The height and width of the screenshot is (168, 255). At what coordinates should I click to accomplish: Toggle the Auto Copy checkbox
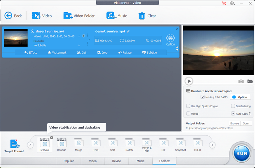point(233,113)
